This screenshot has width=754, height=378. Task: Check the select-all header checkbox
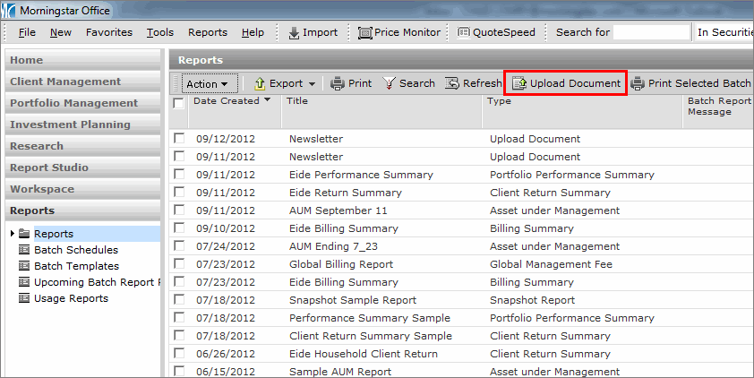coord(178,103)
